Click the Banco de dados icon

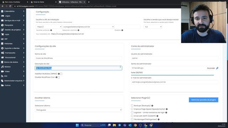2,62
